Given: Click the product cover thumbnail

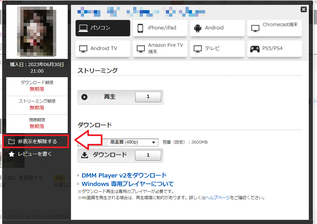Looking at the screenshot, I should click(x=37, y=31).
